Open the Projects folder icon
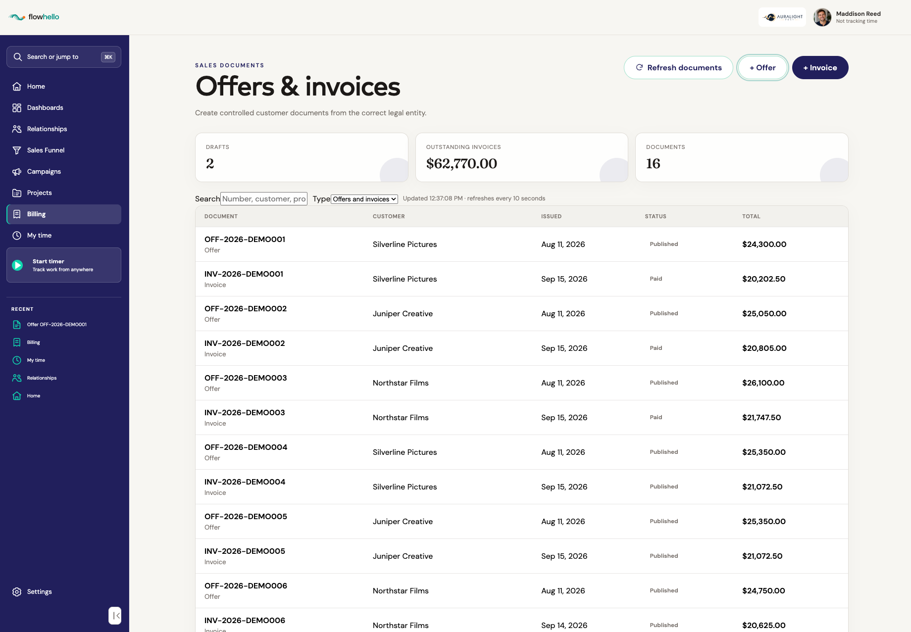Screen dimensions: 911x632 pos(17,193)
